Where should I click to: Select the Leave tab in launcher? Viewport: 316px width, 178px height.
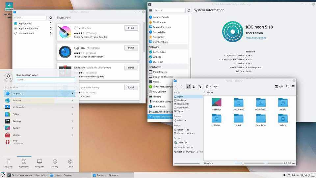70,163
